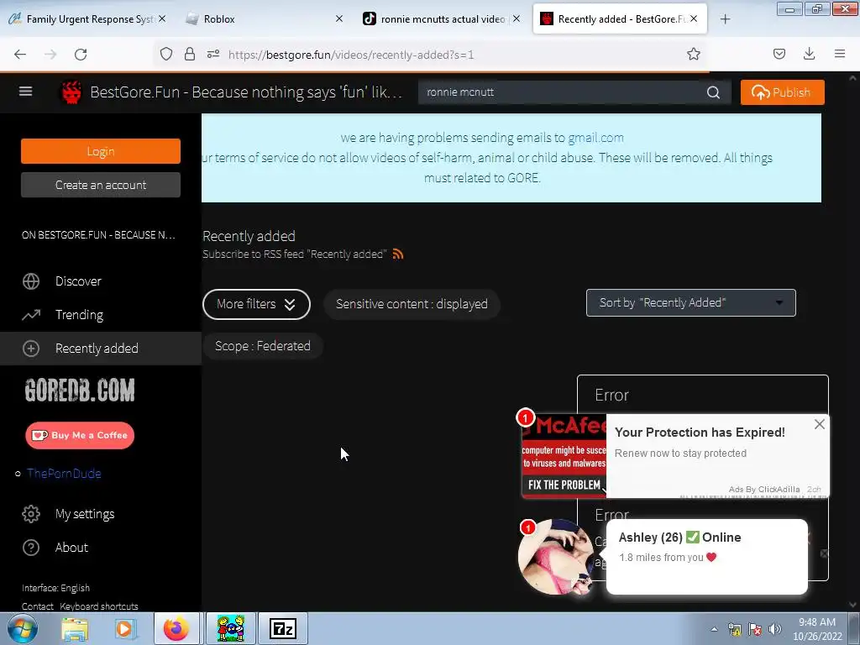Click the Firefox taskbar icon
The height and width of the screenshot is (645, 860).
[x=176, y=628]
